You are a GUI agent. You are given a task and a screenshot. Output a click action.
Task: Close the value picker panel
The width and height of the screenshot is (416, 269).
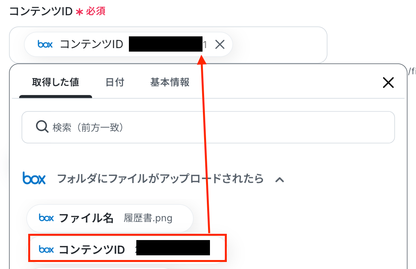point(388,82)
